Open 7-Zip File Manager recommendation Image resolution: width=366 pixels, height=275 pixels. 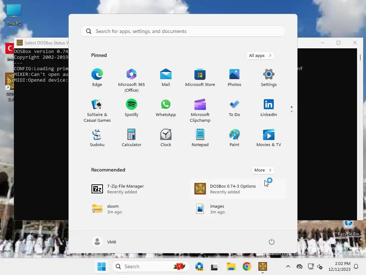click(135, 189)
